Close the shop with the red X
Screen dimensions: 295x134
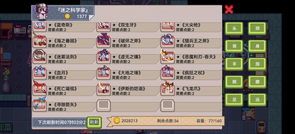(229, 9)
